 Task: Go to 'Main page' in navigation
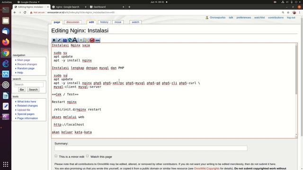24,60
